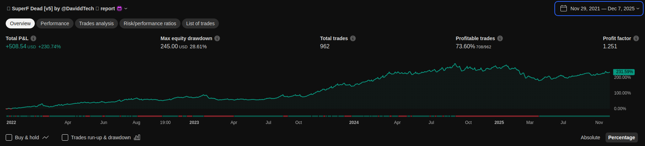The width and height of the screenshot is (645, 146).
Task: Select Percentage chart scale
Action: 622,137
